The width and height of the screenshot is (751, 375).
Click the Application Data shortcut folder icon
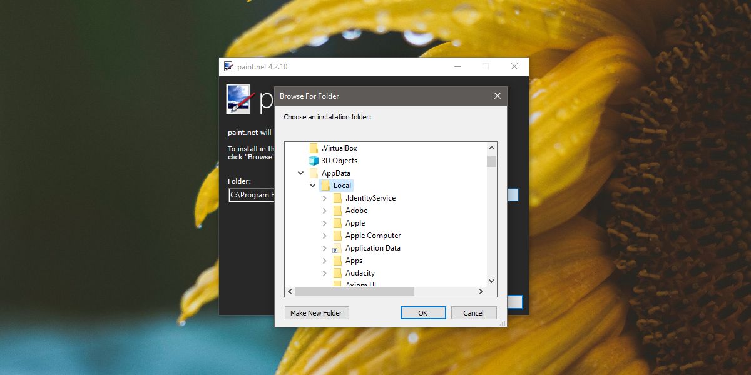point(337,248)
